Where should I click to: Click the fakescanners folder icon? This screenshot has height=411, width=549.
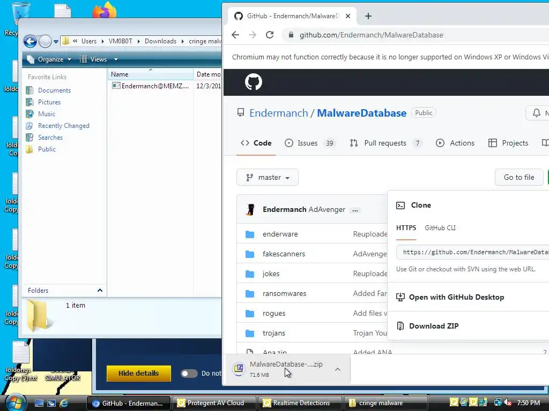[250, 254]
